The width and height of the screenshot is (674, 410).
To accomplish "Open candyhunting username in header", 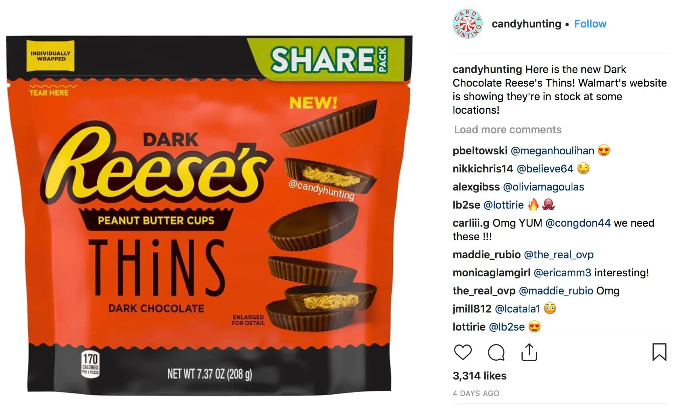I will click(x=526, y=24).
